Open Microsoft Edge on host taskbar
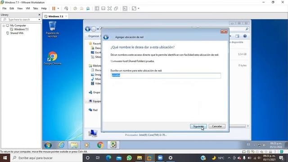Screen dimensions: 288x162 (x=108, y=158)
